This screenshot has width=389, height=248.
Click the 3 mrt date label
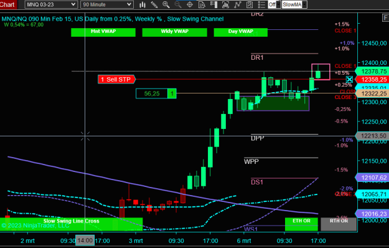coord(136,241)
